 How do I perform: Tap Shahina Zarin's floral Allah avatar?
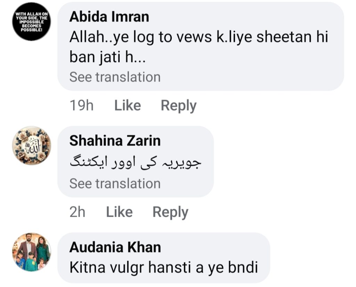coord(32,145)
